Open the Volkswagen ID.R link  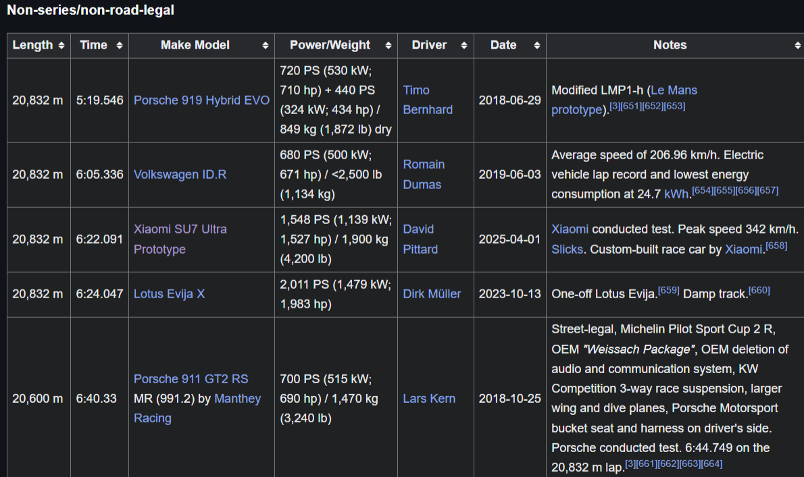tap(180, 175)
